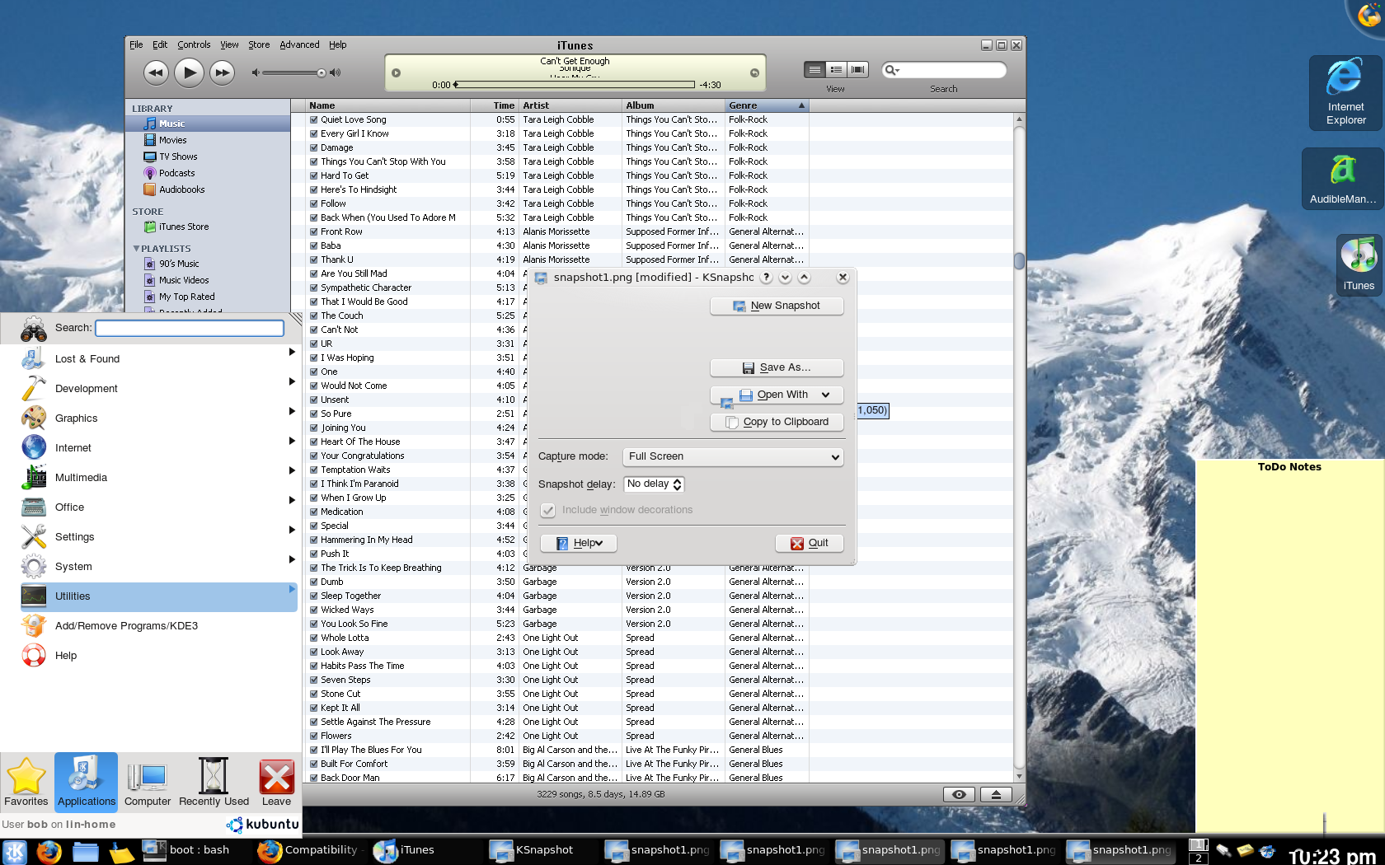Screen dimensions: 1385x865
Task: Select My Top Rated playlist
Action: (x=186, y=297)
